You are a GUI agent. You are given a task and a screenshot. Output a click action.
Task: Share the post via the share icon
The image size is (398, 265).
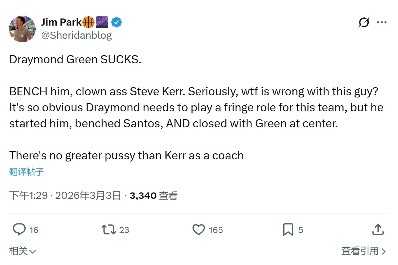[x=378, y=230]
